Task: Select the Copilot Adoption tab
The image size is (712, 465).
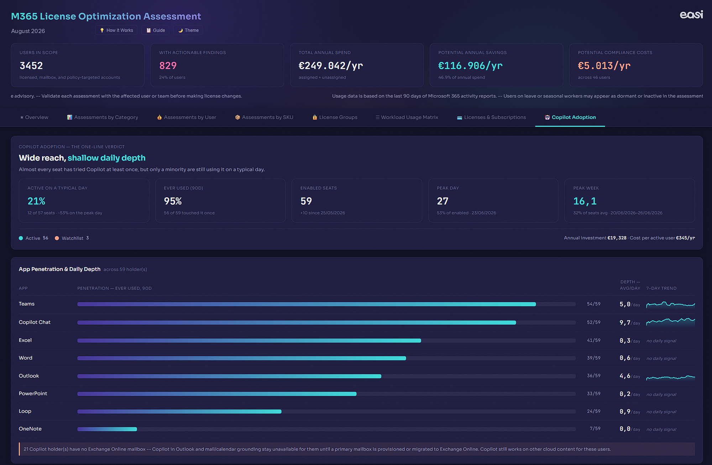Action: (x=570, y=117)
